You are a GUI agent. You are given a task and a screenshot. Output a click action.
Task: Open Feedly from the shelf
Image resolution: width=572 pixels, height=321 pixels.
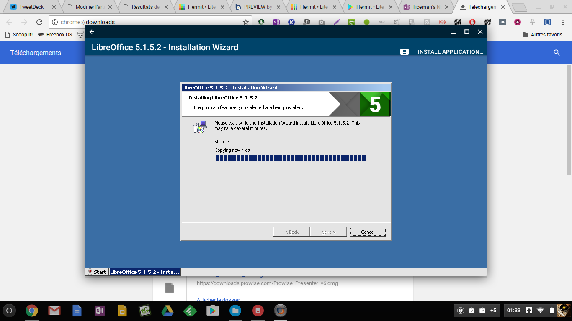pos(190,311)
